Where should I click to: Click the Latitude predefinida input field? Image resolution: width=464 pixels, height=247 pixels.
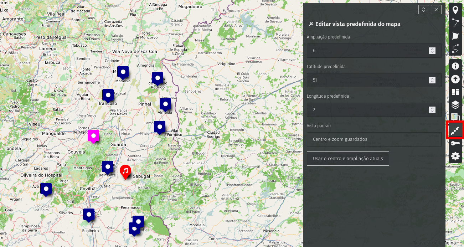pos(374,80)
